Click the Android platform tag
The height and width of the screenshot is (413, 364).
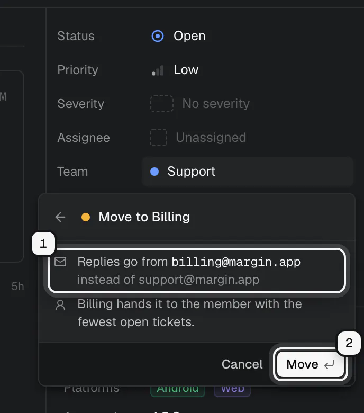click(178, 389)
